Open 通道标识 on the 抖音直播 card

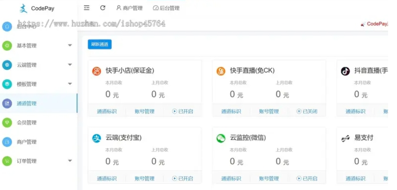[356, 111]
